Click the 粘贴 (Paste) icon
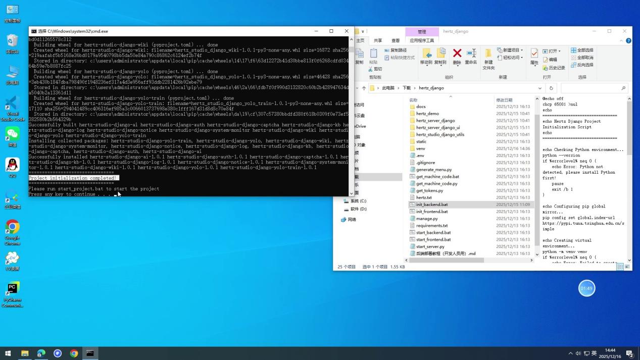This screenshot has height=360, width=640. (373, 54)
